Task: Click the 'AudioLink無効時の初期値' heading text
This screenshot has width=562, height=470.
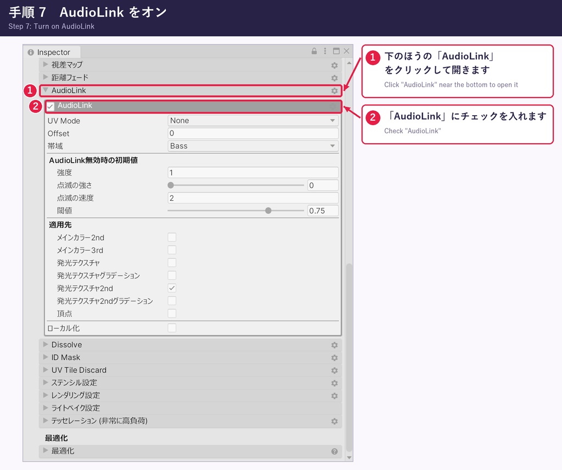Action: (x=93, y=160)
